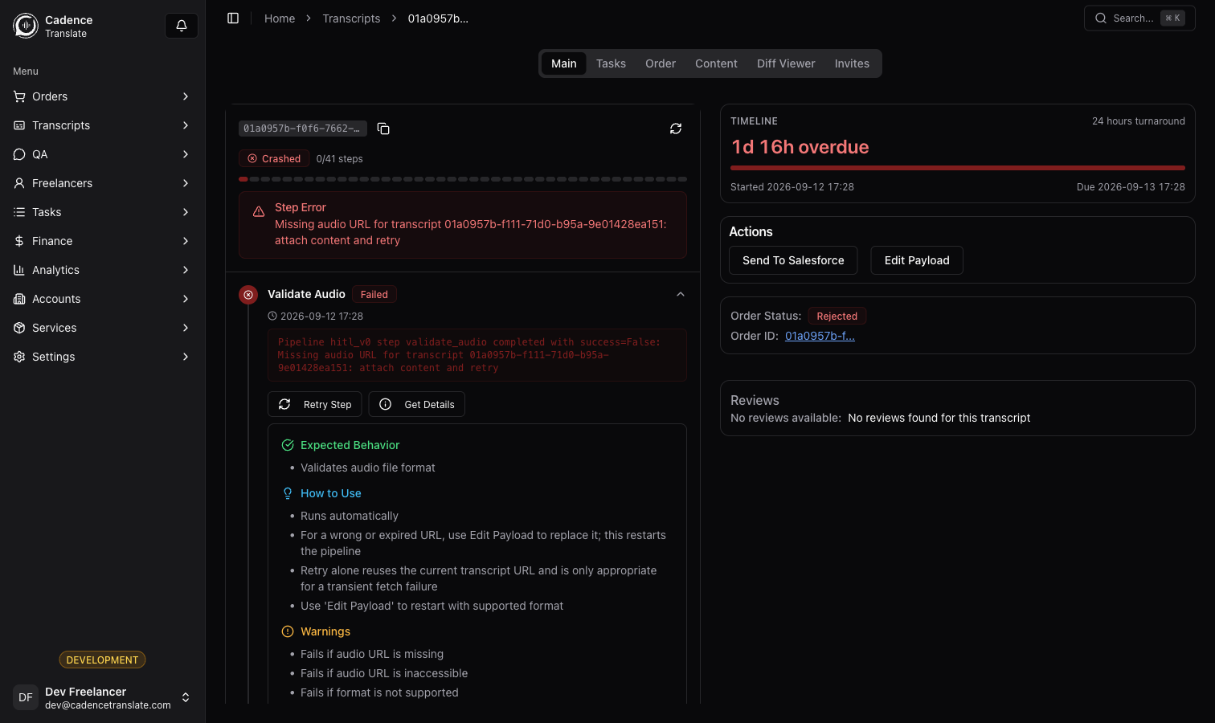Expand the Services menu chevron
Image resolution: width=1215 pixels, height=723 pixels.
pos(186,328)
